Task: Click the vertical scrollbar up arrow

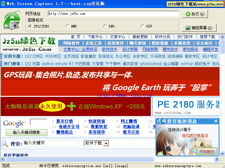Action: [x=222, y=37]
